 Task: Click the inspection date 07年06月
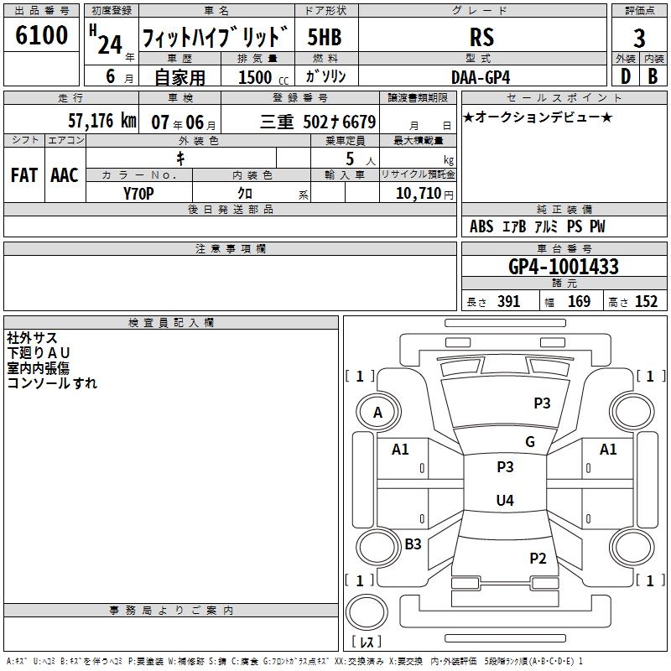point(184,122)
